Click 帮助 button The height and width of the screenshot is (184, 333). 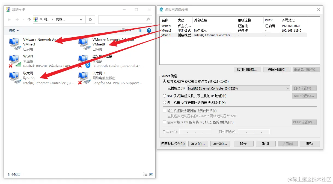click(x=310, y=144)
